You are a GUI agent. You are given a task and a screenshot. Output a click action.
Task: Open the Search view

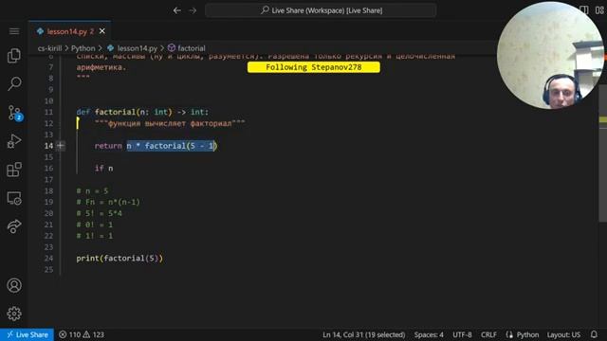(x=14, y=84)
